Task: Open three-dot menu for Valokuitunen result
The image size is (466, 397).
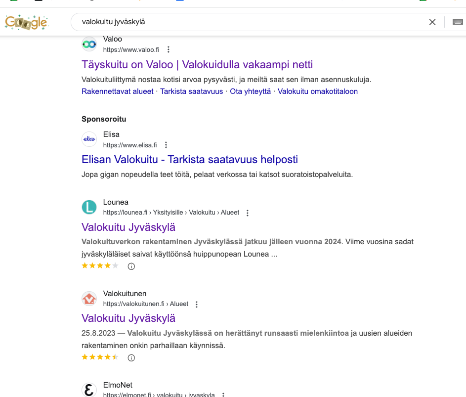Action: point(197,304)
